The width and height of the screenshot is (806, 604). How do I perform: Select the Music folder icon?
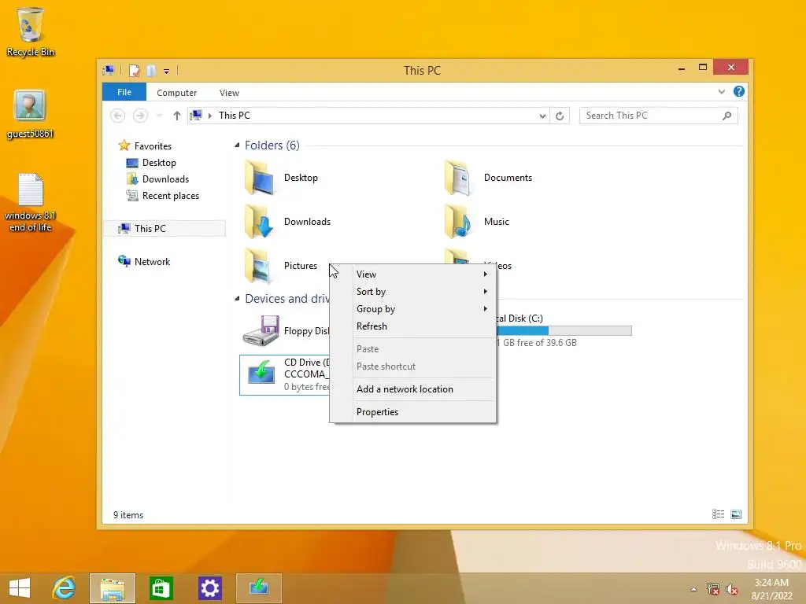pyautogui.click(x=457, y=221)
